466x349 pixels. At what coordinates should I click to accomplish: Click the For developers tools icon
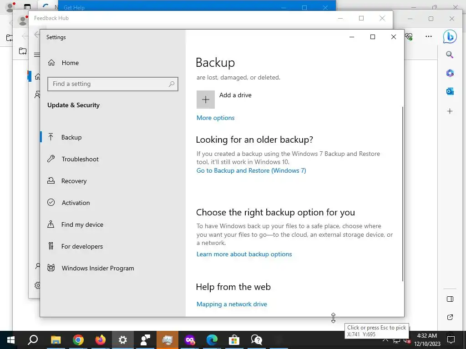(x=51, y=246)
